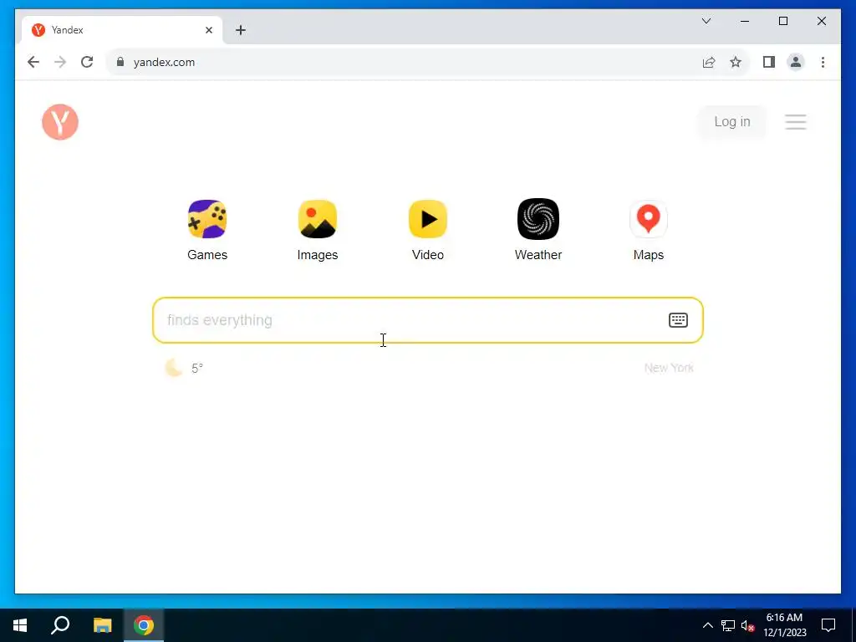Select the Yandex browser tab
The image size is (856, 642).
coord(121,30)
